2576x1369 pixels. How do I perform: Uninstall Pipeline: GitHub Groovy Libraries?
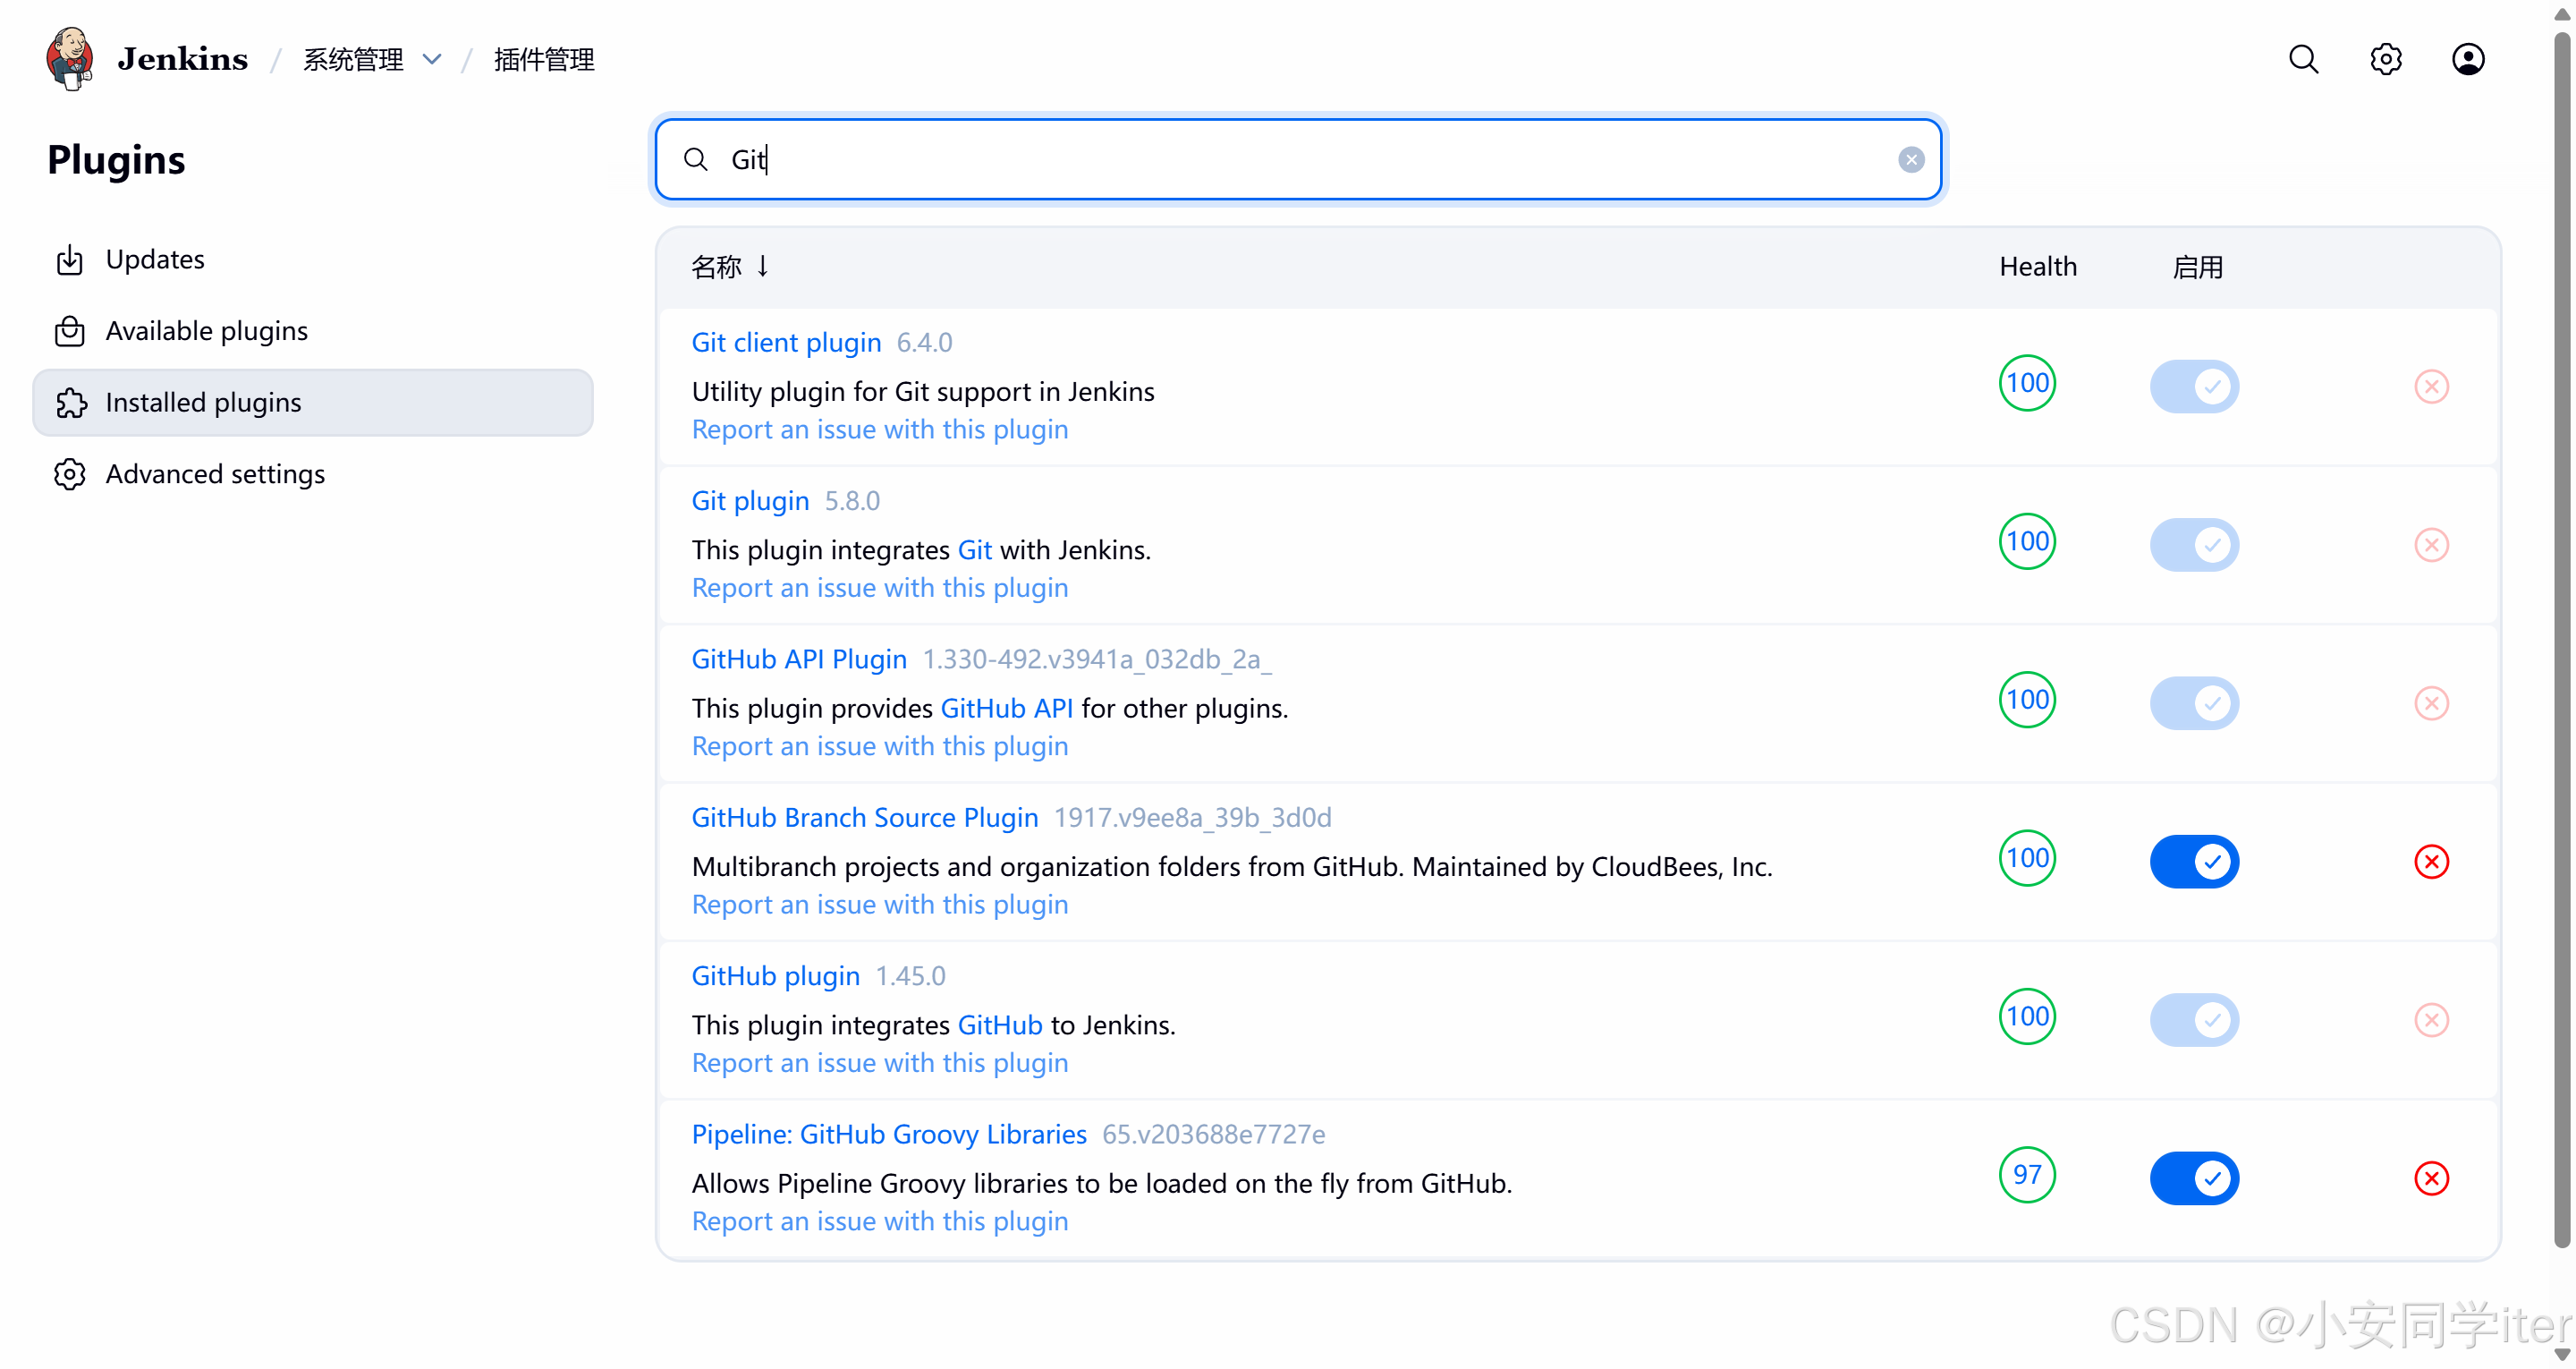pos(2430,1178)
